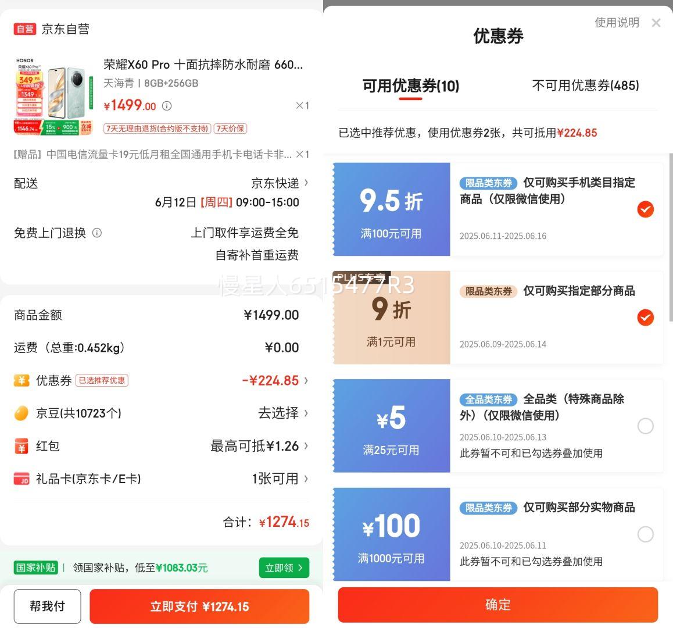Tap the red 自营 badge
This screenshot has width=673, height=628.
point(25,28)
